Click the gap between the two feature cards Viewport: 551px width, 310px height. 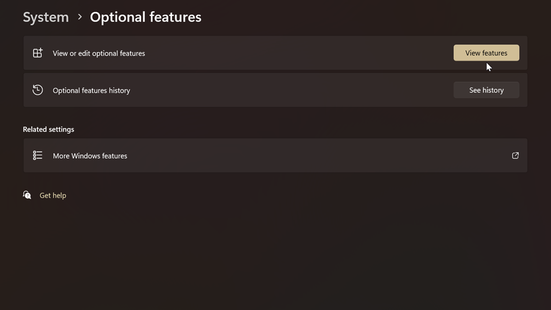click(x=275, y=71)
